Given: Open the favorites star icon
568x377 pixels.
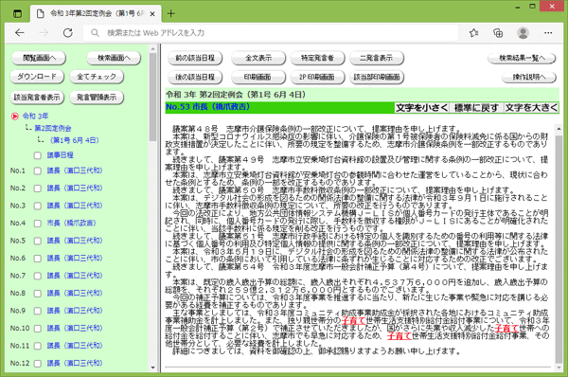Looking at the screenshot, I should click(474, 33).
